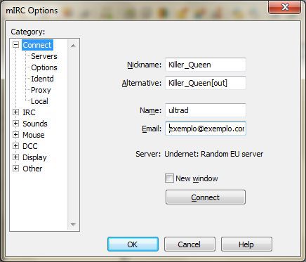Click the Connect button below New window
Image resolution: width=306 pixels, height=262 pixels.
(x=206, y=197)
